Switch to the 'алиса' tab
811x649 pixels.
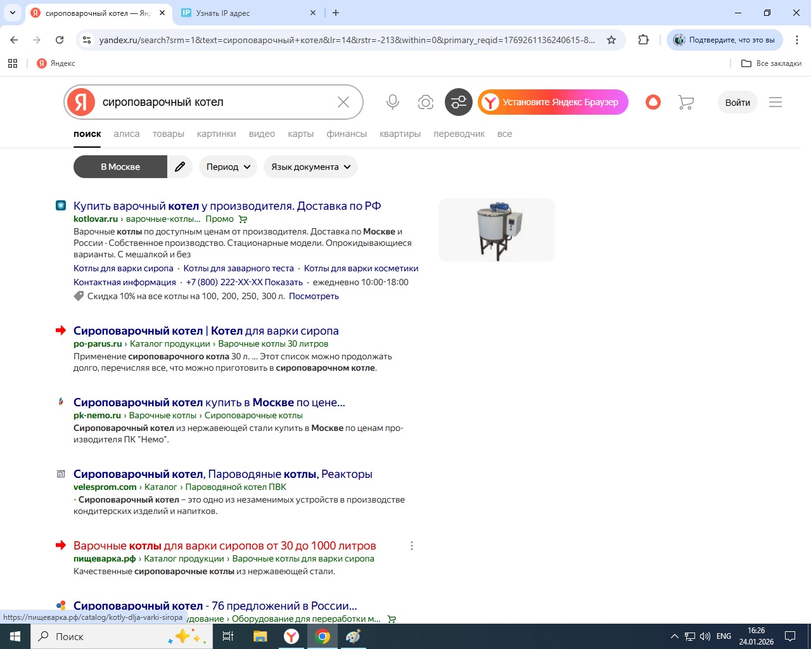click(x=127, y=134)
